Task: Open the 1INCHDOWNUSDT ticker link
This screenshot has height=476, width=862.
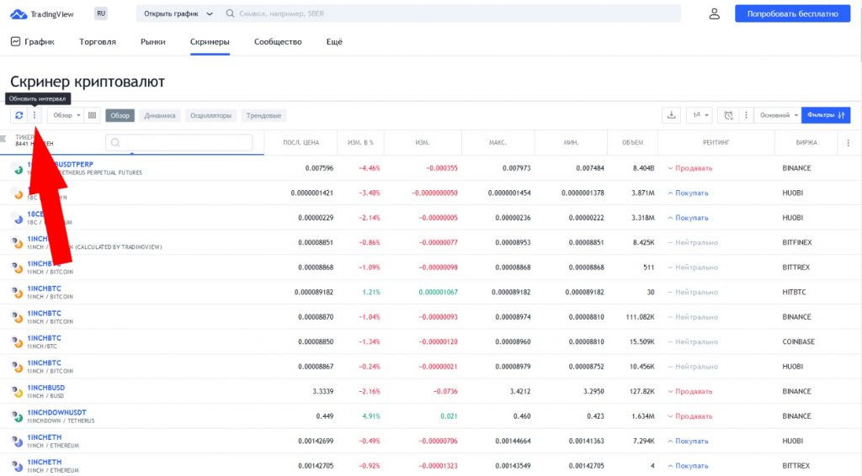Action: (56, 412)
